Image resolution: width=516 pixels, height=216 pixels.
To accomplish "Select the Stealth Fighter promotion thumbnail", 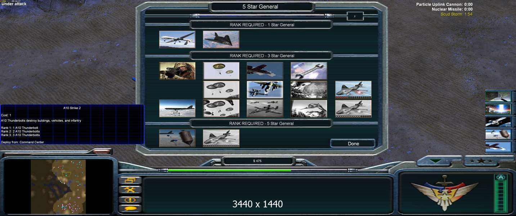I will [221, 40].
